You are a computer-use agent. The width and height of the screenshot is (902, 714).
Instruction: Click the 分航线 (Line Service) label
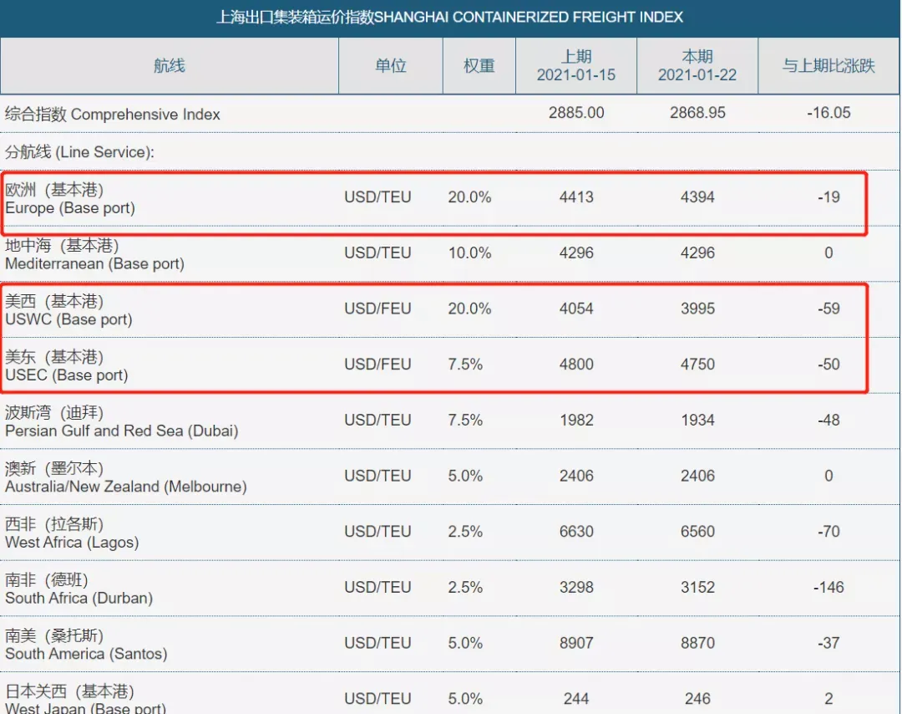[x=79, y=152]
